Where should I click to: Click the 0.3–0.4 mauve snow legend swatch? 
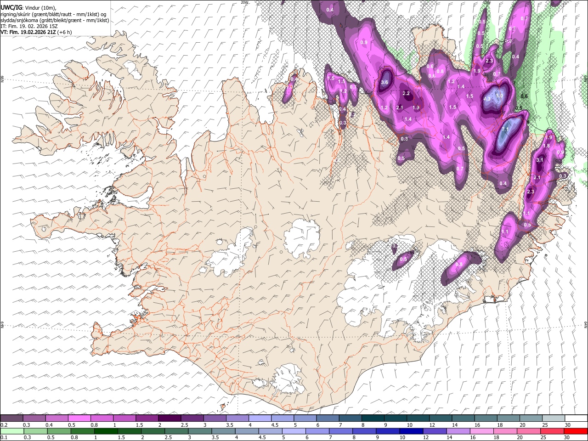(34, 418)
